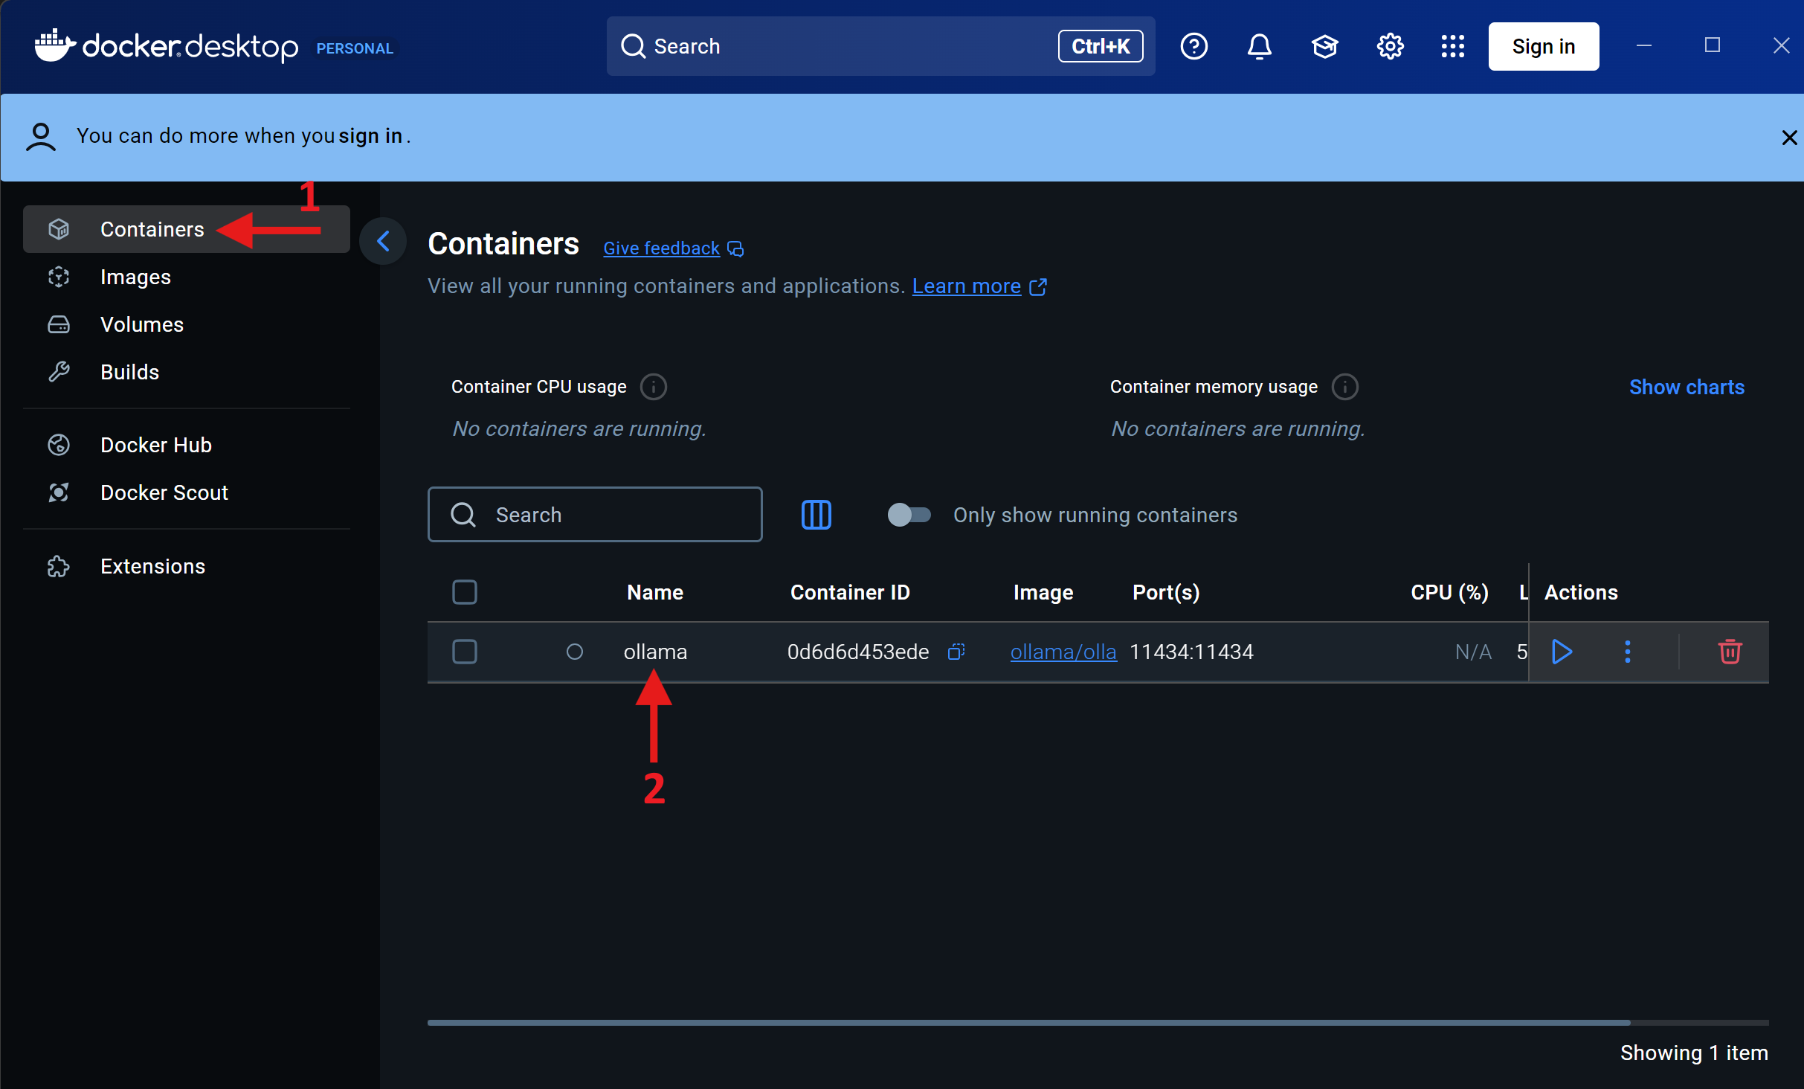Open ollama row three-dot actions menu
Image resolution: width=1804 pixels, height=1089 pixels.
click(1627, 652)
